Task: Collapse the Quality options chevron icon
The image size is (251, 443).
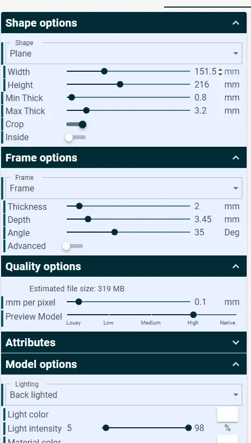Action: [x=236, y=266]
